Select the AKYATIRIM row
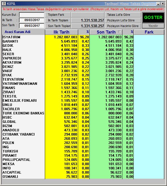Screen dimensions: 167x186 (83, 63)
